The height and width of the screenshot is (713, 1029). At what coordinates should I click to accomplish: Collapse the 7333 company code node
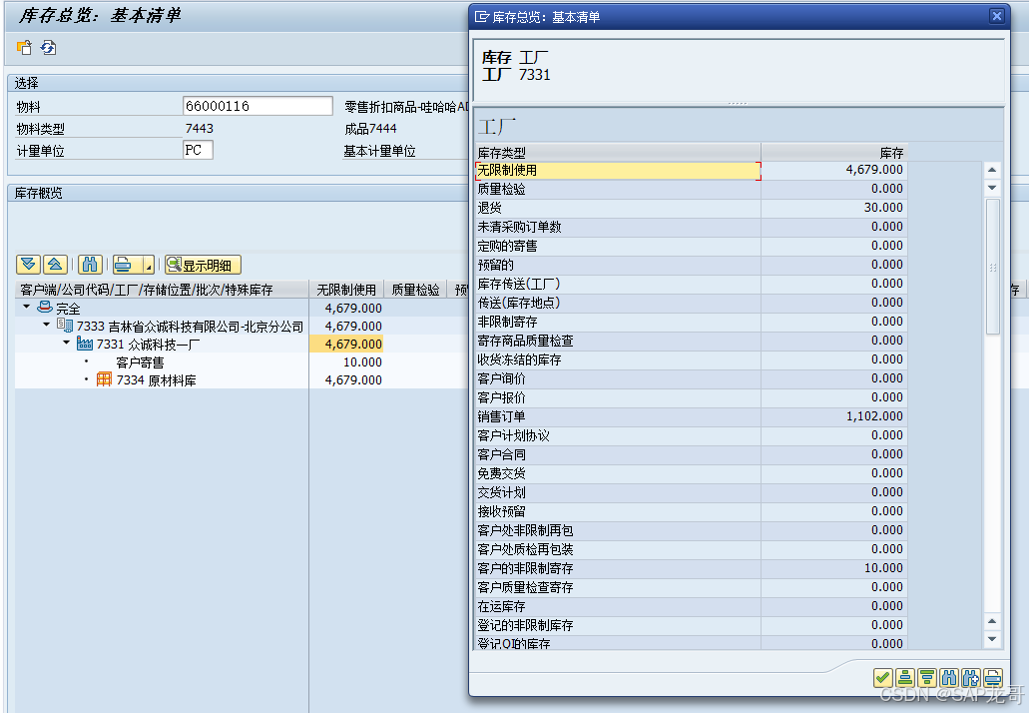[x=46, y=325]
